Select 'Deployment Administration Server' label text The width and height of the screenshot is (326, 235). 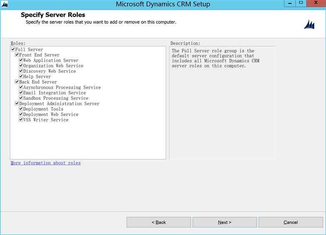[59, 104]
